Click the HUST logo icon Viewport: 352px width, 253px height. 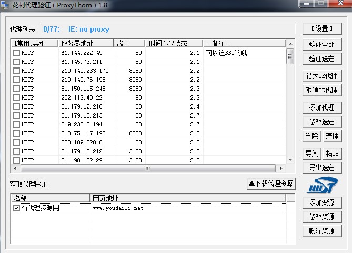(x=322, y=185)
